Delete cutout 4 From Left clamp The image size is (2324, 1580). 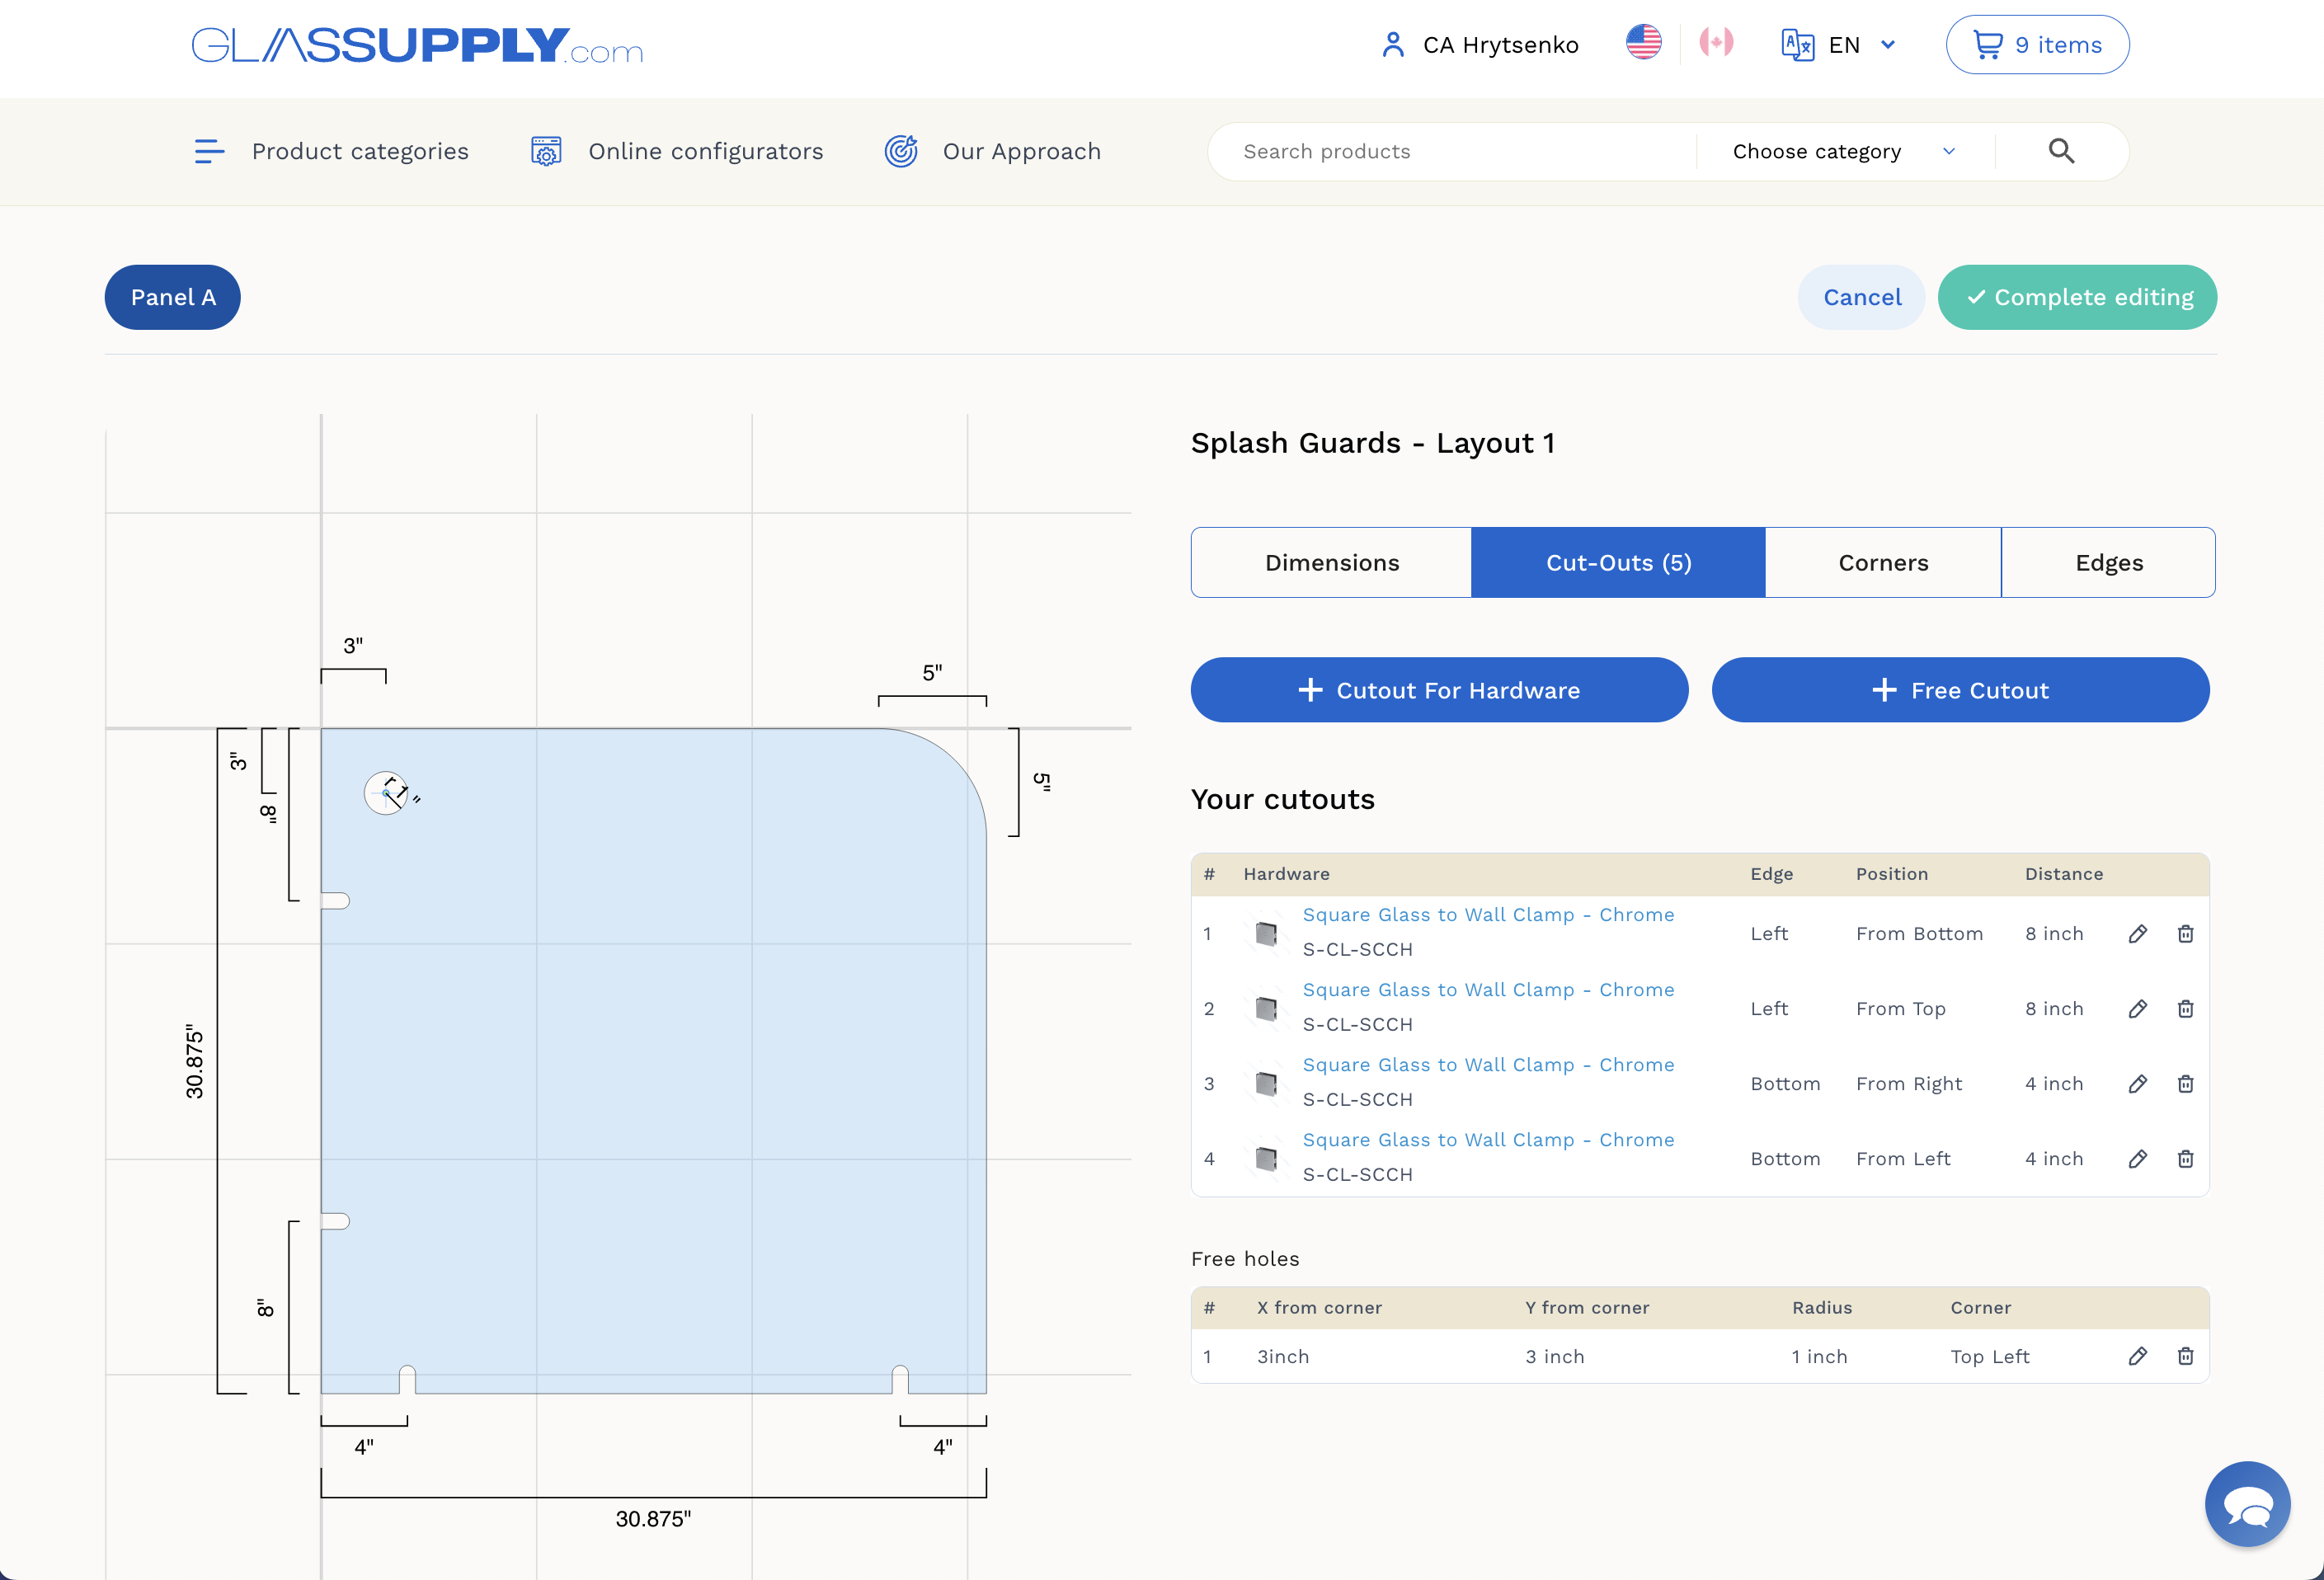pyautogui.click(x=2185, y=1158)
